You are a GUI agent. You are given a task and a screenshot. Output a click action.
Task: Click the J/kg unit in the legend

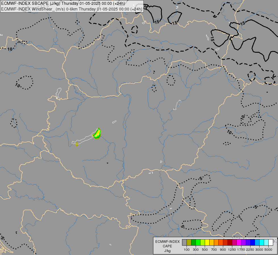(167, 251)
